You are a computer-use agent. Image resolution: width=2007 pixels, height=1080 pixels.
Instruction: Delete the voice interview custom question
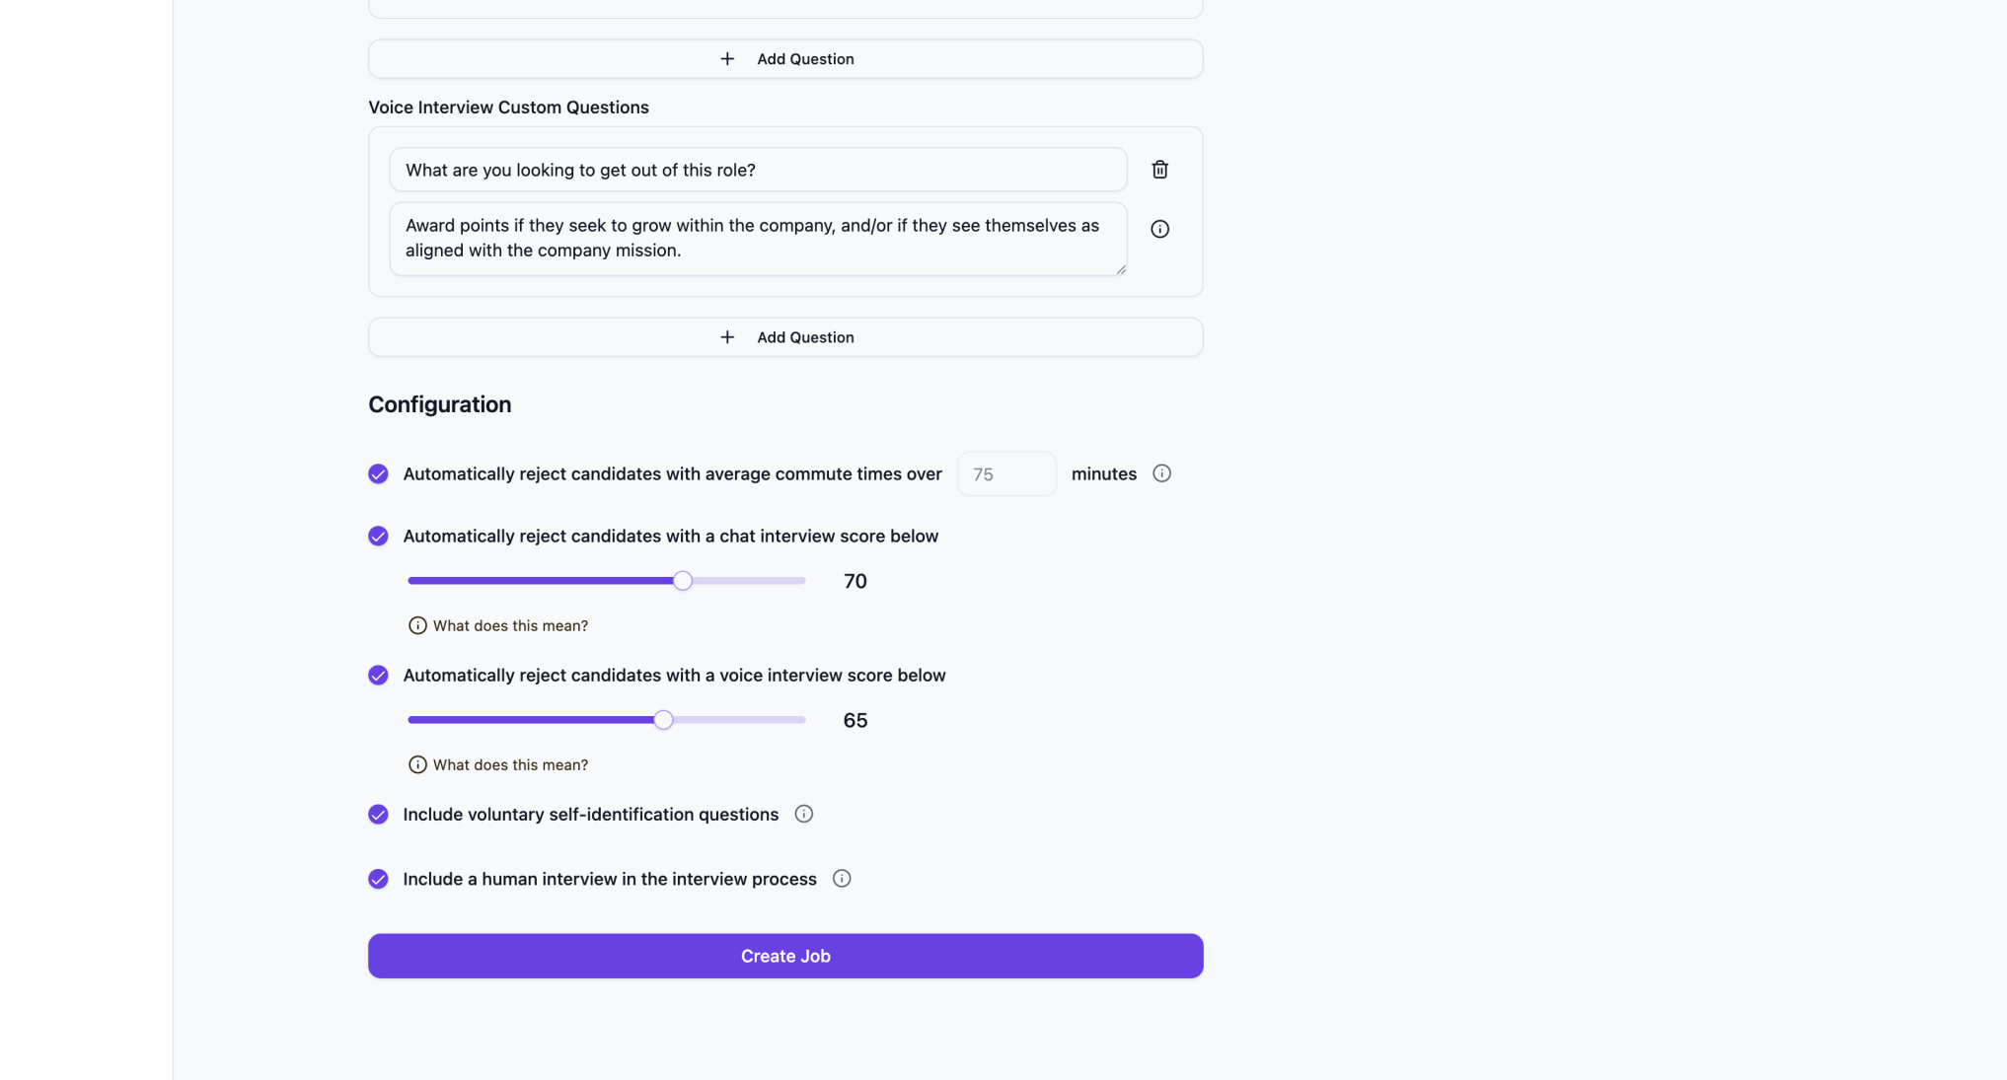[x=1159, y=170]
